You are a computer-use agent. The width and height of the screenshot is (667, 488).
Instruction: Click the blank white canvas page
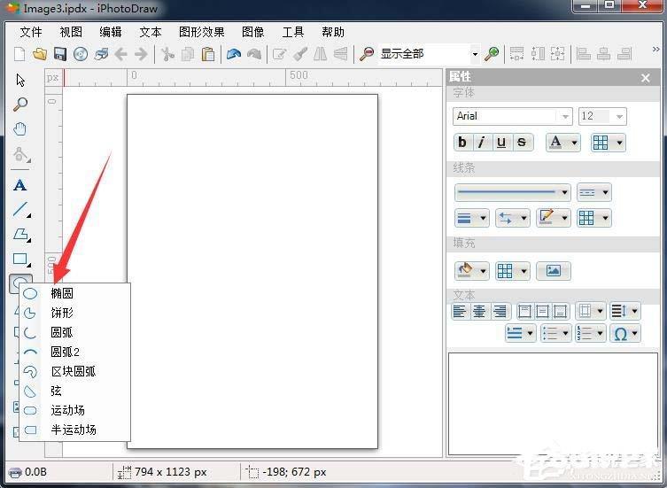coord(252,271)
